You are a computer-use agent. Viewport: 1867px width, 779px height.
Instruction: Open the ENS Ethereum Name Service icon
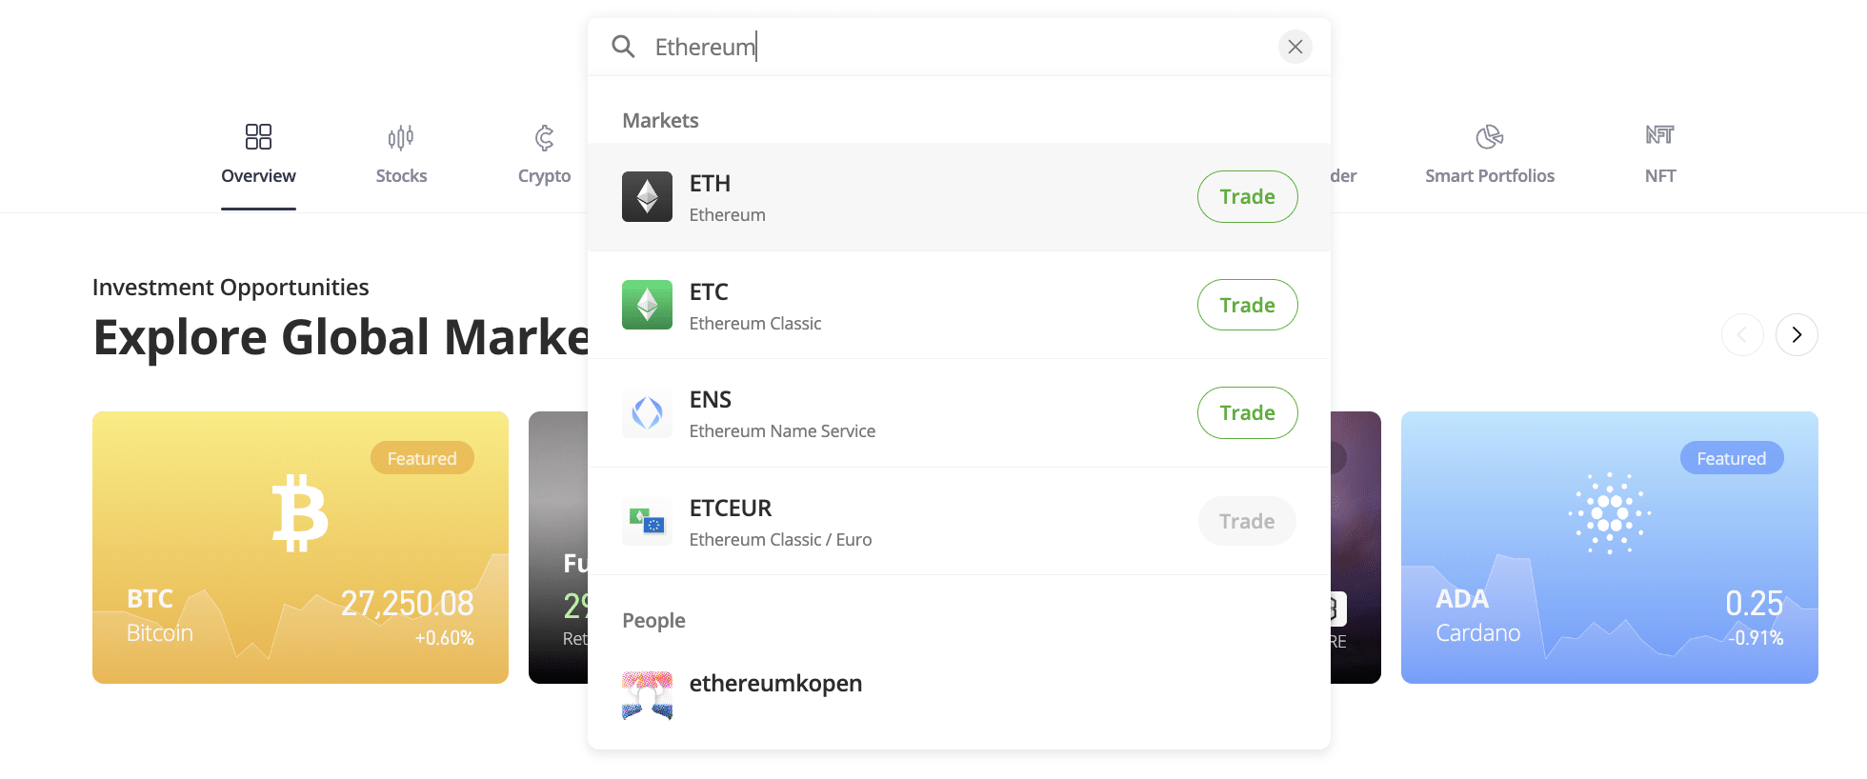(x=647, y=413)
